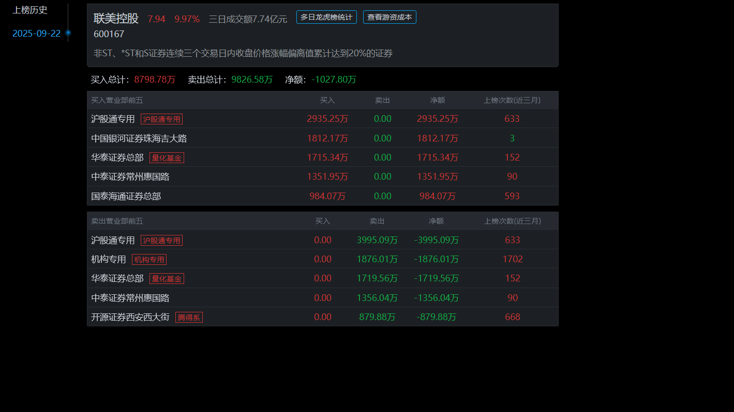Click 沪股通专用 name in buy table
The height and width of the screenshot is (412, 734).
113,119
